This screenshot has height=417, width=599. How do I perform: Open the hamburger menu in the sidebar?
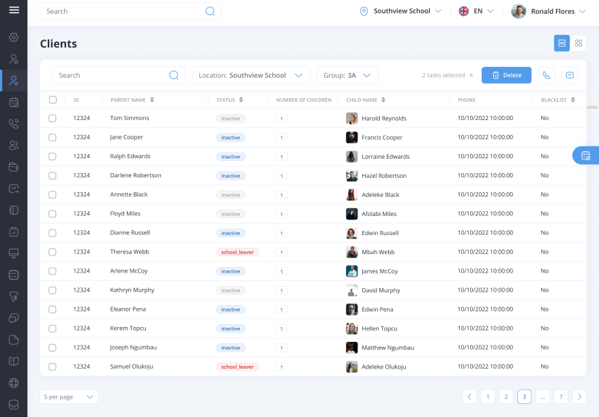coord(14,10)
